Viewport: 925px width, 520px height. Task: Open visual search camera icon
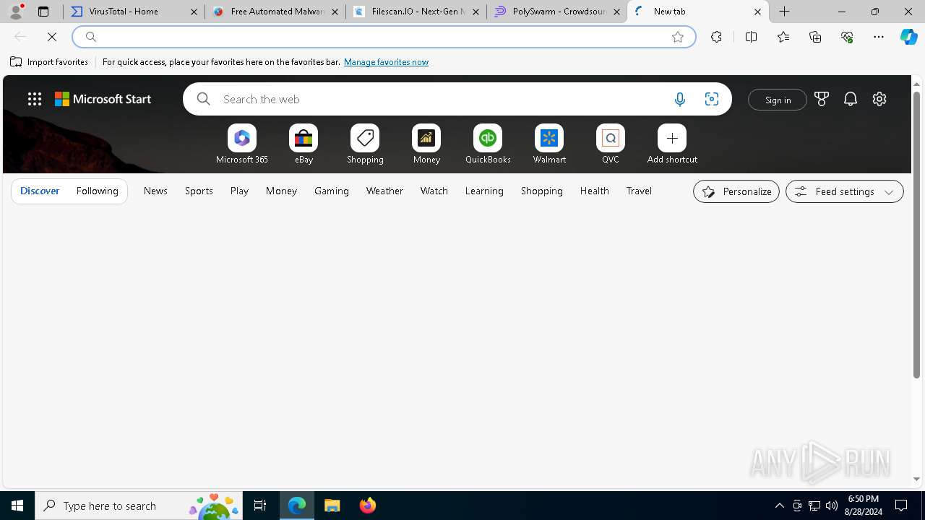(711, 100)
